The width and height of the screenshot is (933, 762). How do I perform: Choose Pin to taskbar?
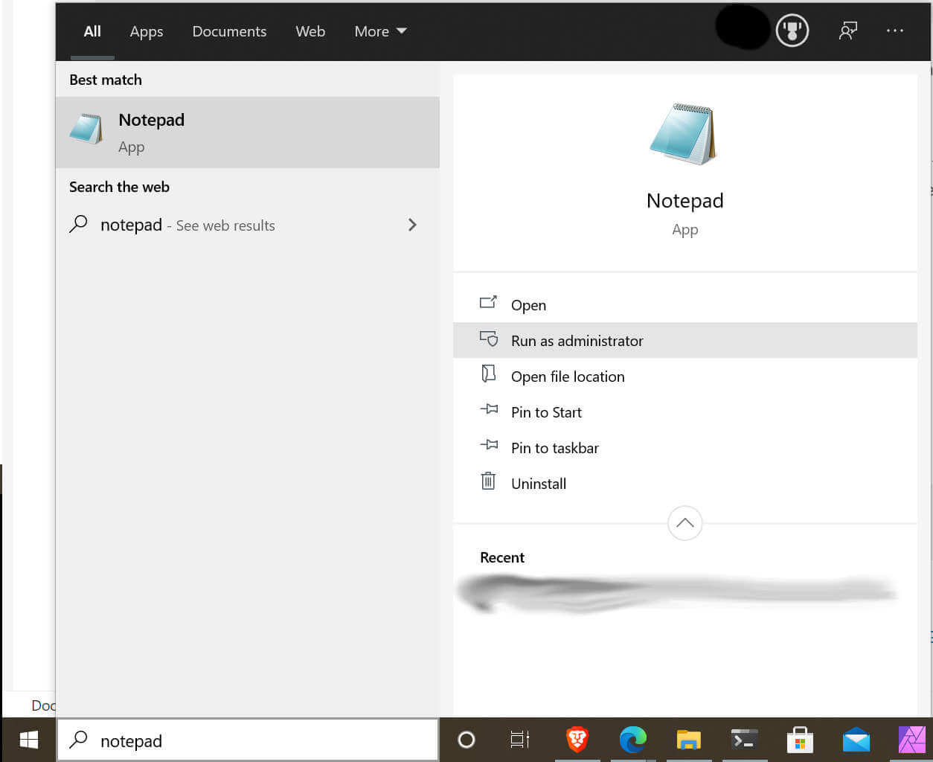coord(685,447)
